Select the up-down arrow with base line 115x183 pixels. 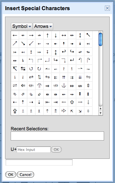56,52
